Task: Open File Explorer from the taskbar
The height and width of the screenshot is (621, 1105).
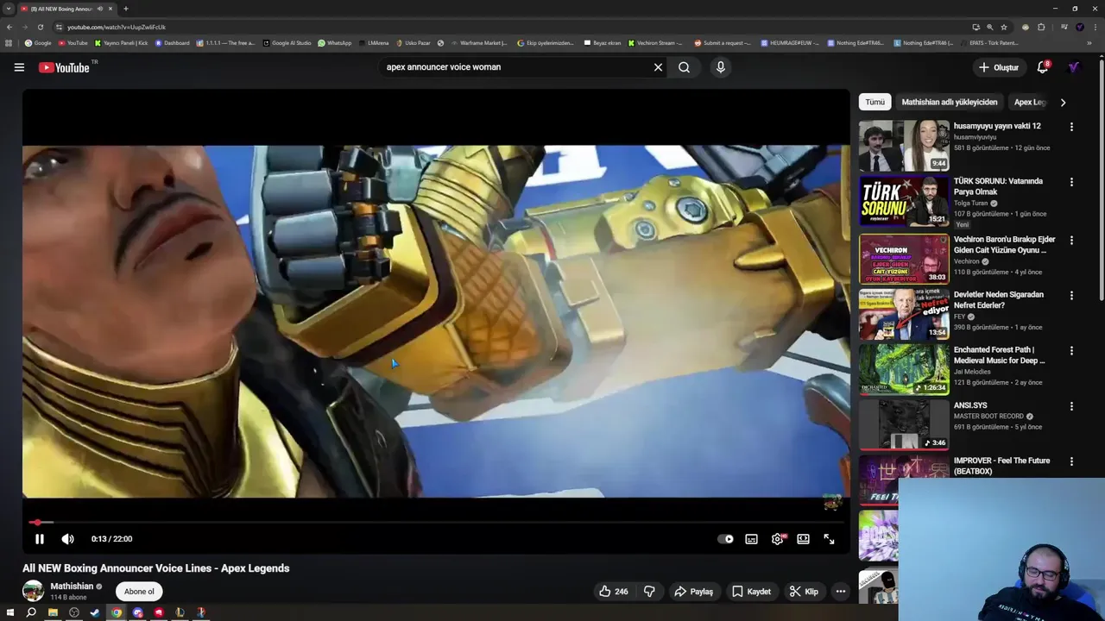Action: 53,612
